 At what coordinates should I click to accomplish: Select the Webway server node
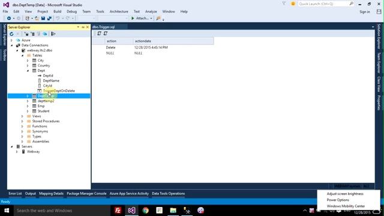pyautogui.click(x=34, y=152)
